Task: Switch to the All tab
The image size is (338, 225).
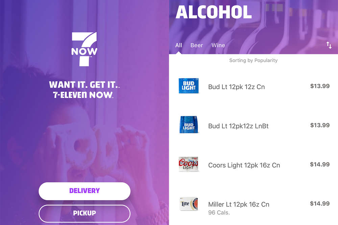Action: click(178, 45)
